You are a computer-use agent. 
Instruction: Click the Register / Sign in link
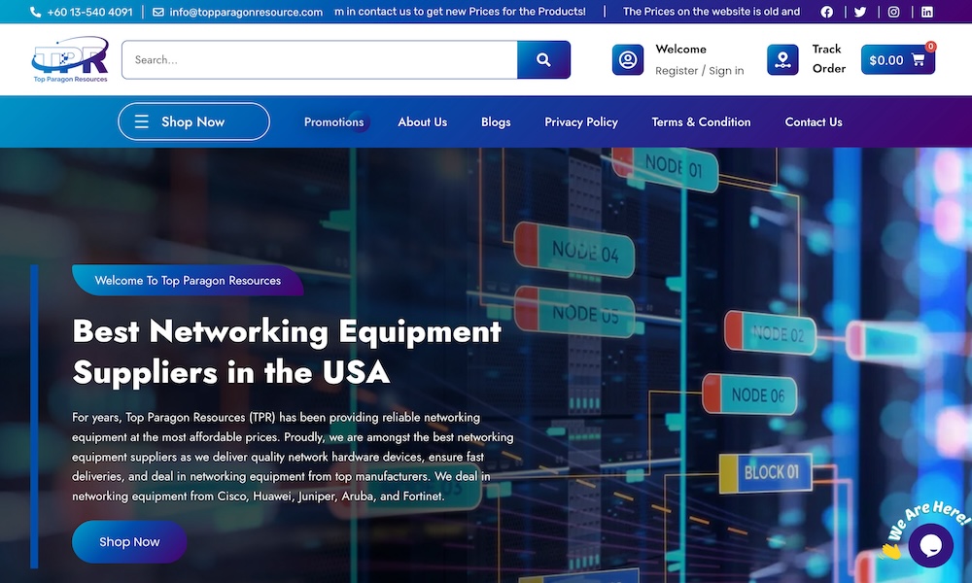click(699, 71)
